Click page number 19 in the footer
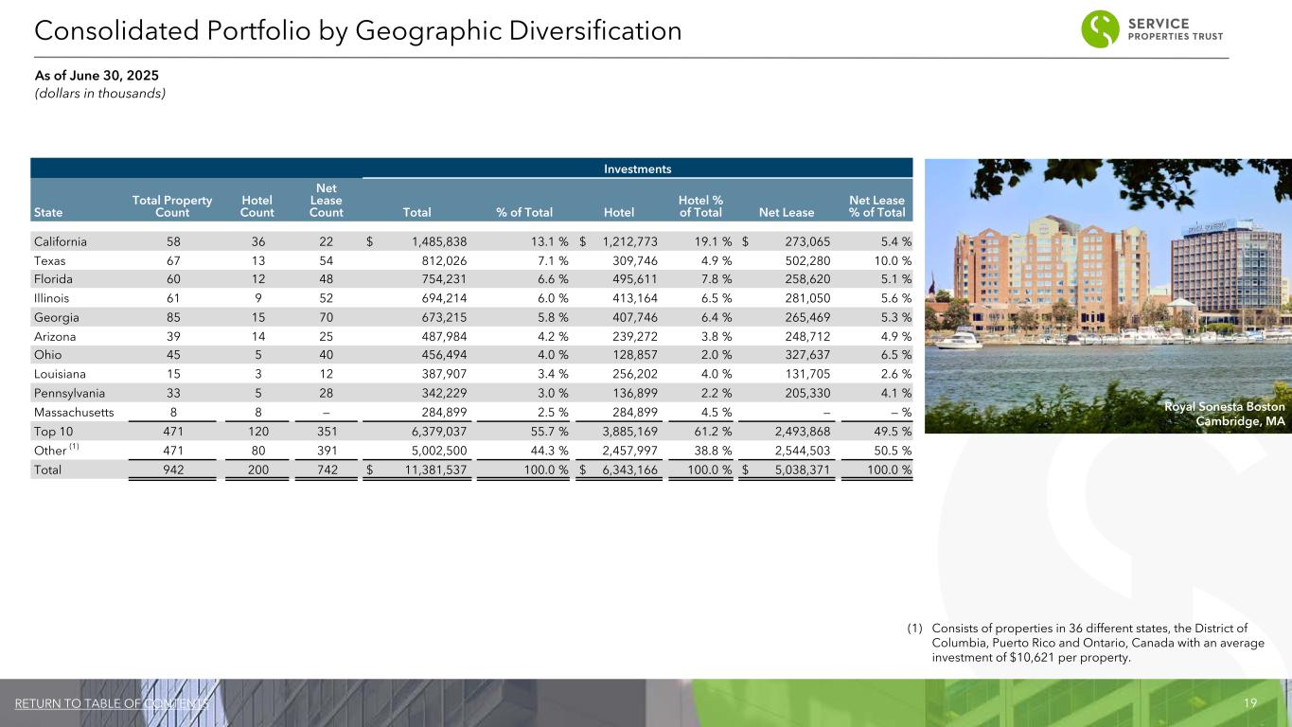 (x=1250, y=703)
